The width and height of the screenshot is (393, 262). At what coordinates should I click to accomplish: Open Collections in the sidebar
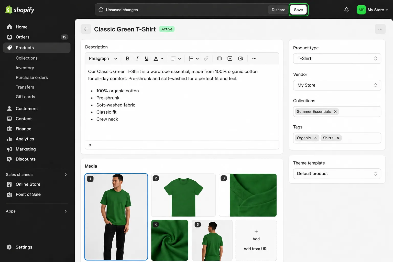[x=27, y=58]
